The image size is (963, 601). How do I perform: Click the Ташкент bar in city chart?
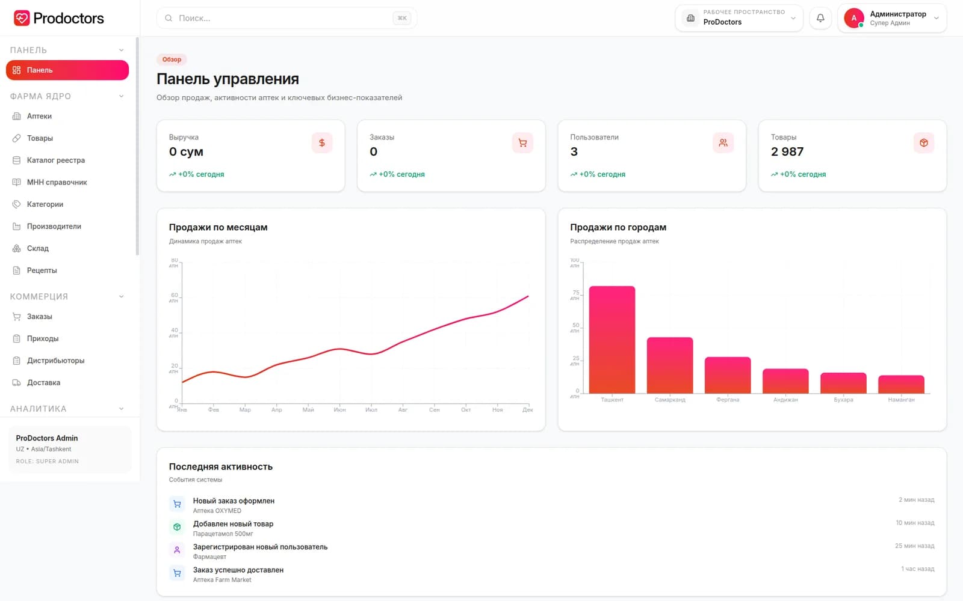pyautogui.click(x=612, y=340)
